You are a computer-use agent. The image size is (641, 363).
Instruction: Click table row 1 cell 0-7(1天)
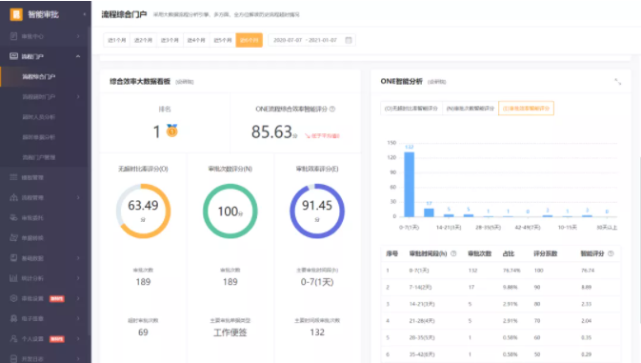click(419, 271)
